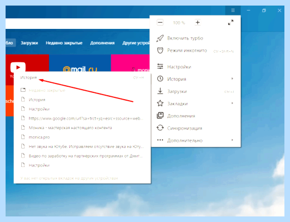Expand the История submenu arrow
The height and width of the screenshot is (222, 290).
pos(232,78)
